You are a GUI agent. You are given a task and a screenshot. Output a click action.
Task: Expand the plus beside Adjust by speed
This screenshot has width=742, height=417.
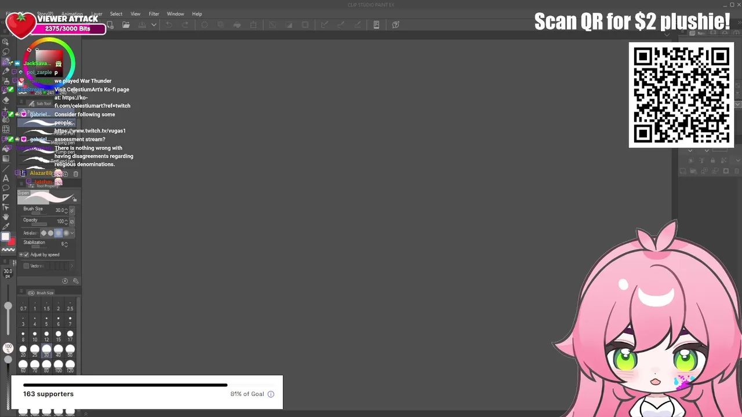(x=21, y=255)
